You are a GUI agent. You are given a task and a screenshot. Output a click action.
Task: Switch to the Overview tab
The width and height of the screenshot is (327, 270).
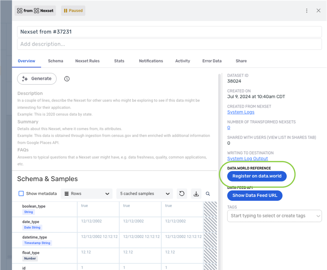(x=27, y=61)
